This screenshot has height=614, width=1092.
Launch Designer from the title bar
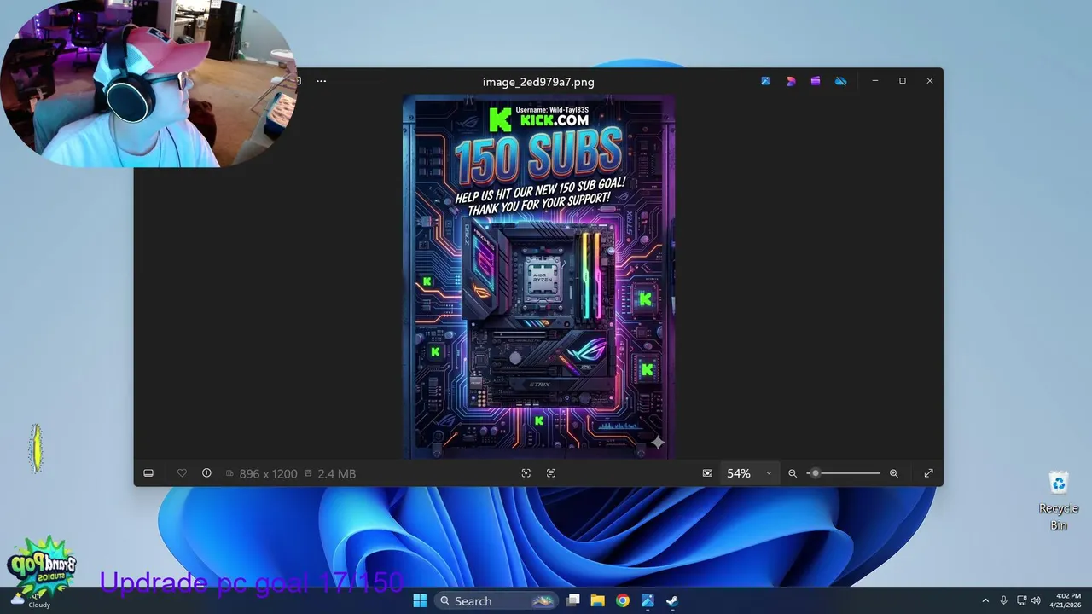(791, 81)
